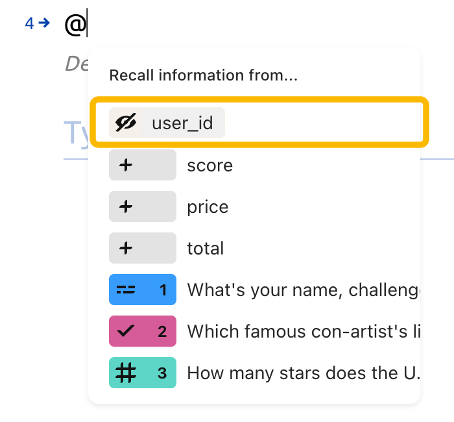Click the Recall information from header

[203, 75]
